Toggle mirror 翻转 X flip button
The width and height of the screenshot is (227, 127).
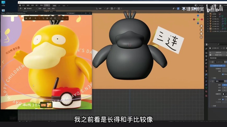(225, 90)
